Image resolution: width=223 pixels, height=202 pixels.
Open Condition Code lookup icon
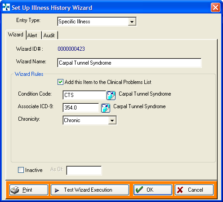coord(111,96)
